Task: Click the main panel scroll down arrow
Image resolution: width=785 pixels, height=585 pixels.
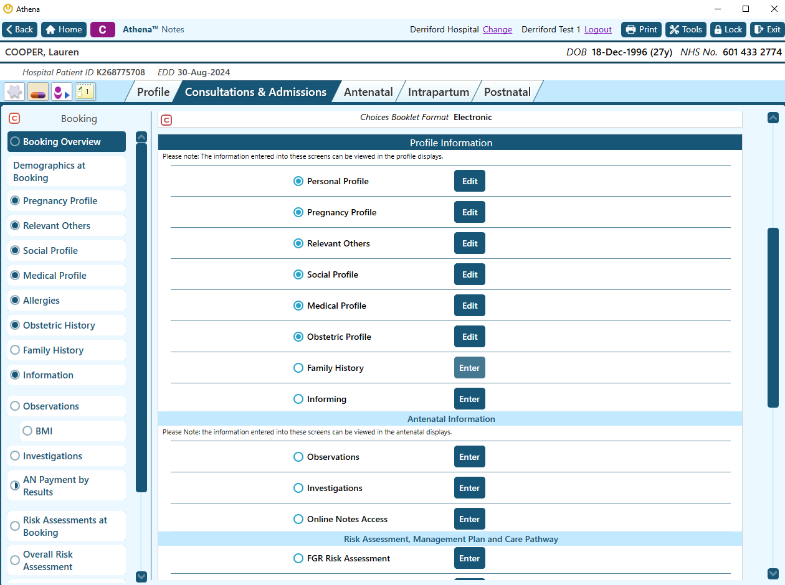Action: point(773,574)
